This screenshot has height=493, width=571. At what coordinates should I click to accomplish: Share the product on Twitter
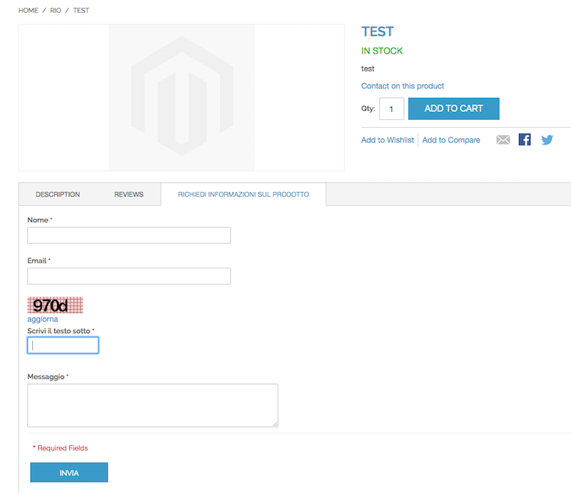tap(547, 140)
